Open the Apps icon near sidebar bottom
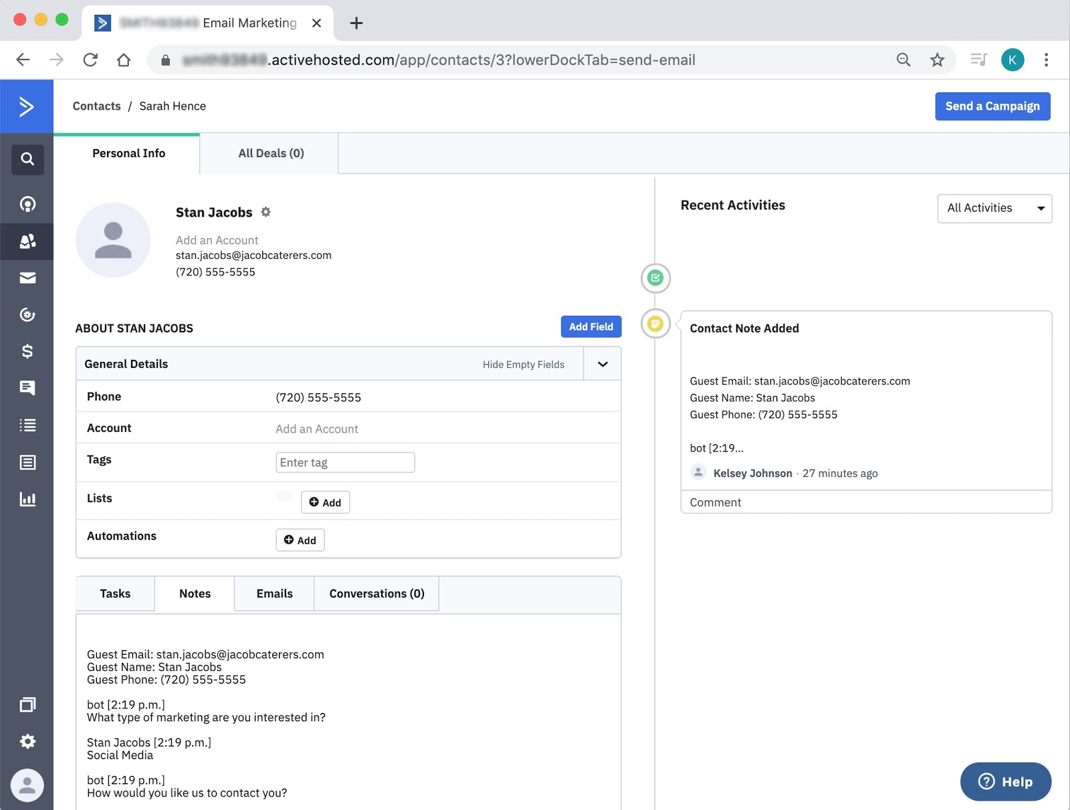 [27, 704]
